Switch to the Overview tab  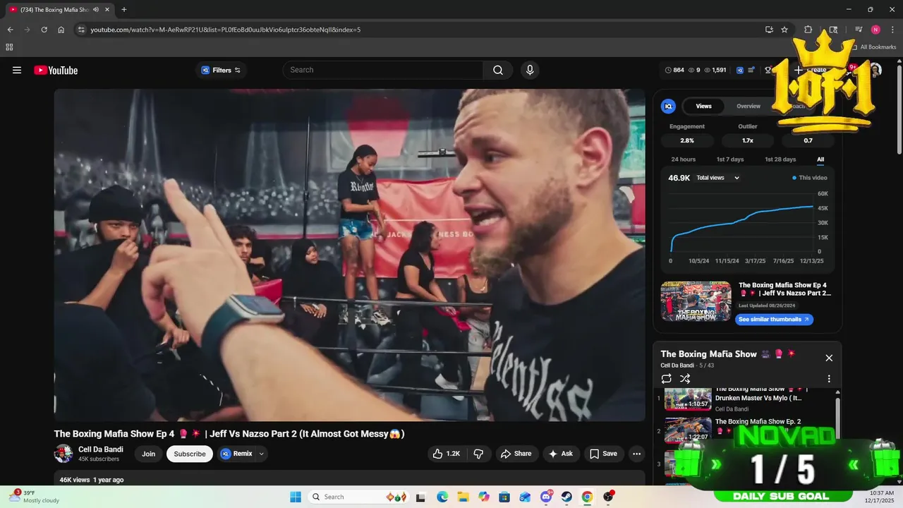(749, 106)
